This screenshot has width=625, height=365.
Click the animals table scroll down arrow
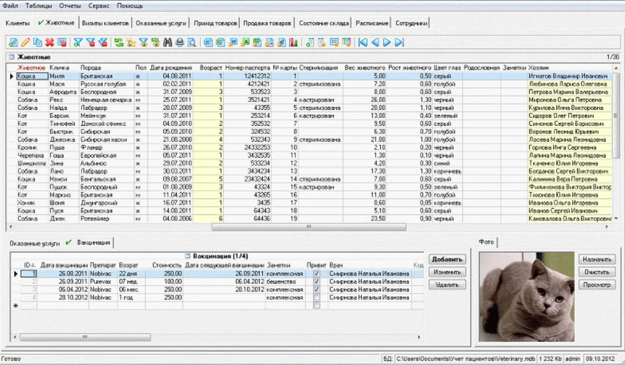[x=616, y=219]
